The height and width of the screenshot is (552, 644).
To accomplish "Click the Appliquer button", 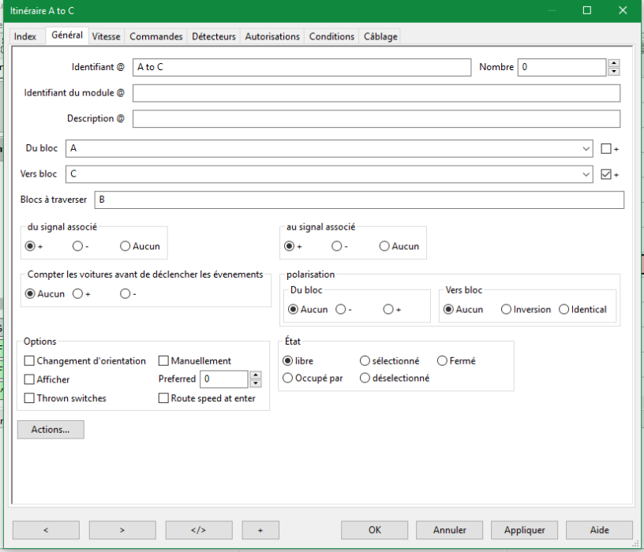I will pyautogui.click(x=525, y=530).
